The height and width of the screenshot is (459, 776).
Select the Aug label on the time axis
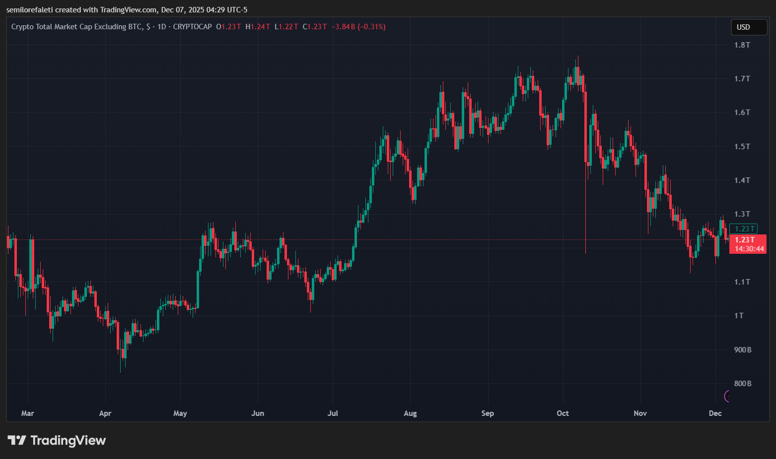410,413
